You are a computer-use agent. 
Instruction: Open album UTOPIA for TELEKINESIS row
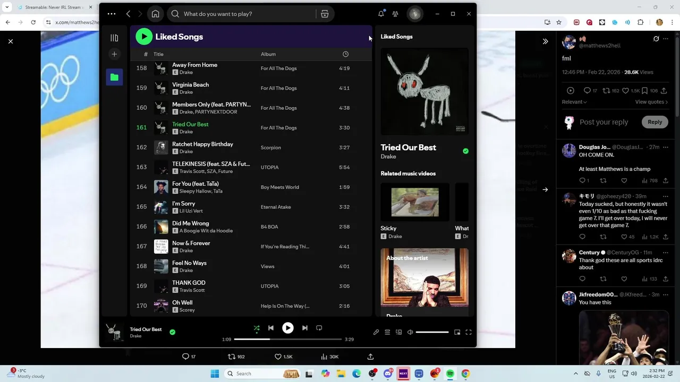269,167
